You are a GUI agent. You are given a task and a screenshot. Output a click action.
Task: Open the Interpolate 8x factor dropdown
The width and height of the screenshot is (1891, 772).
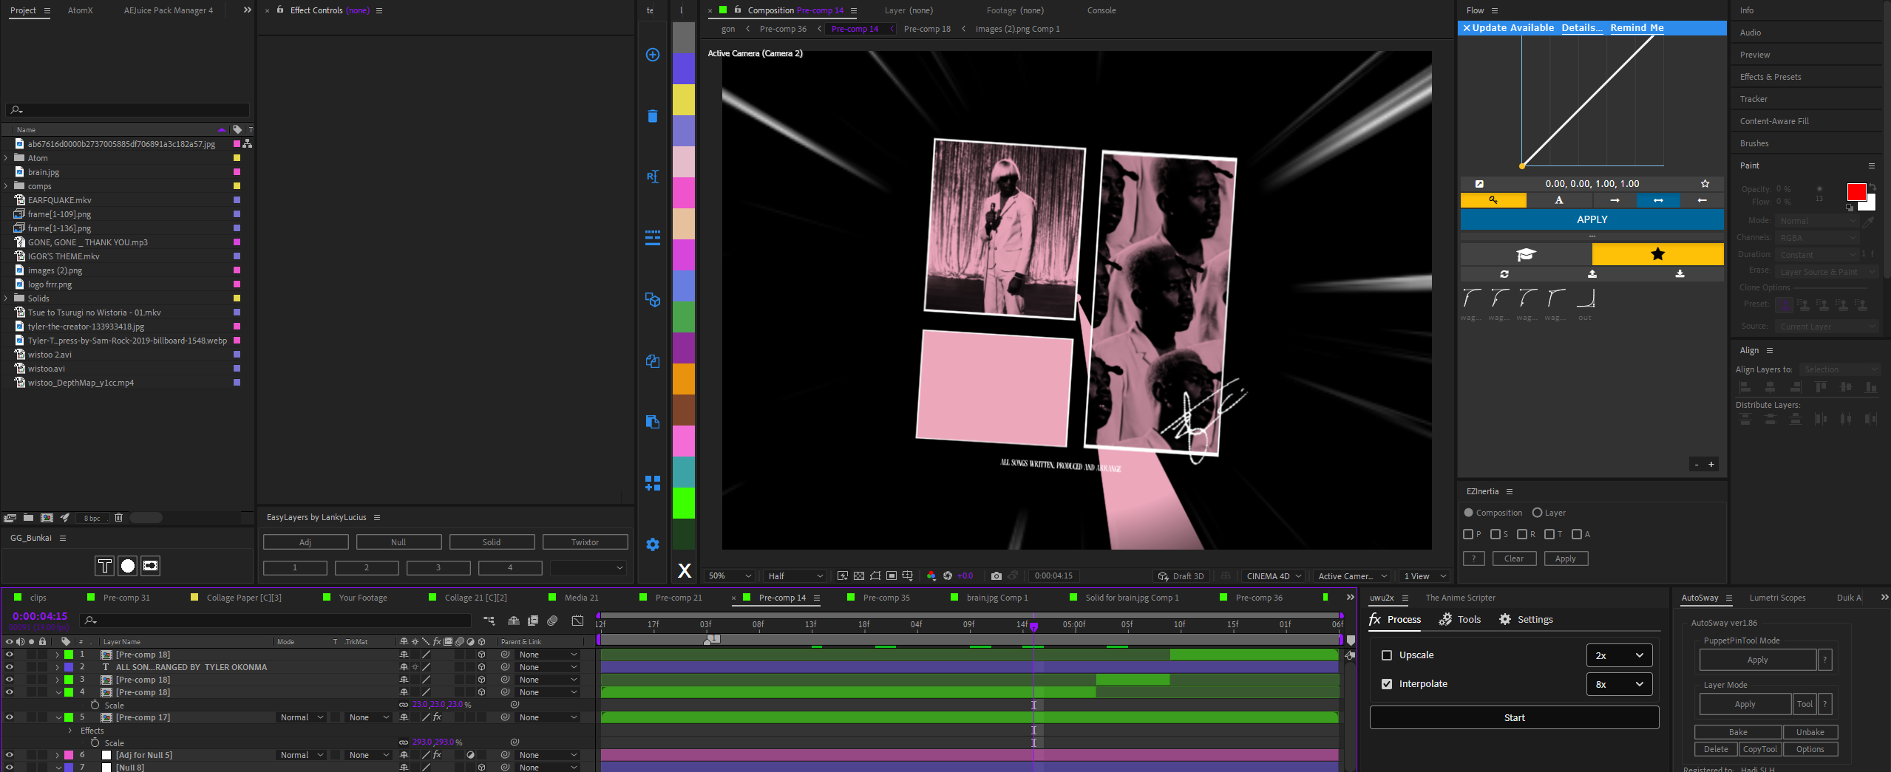(1619, 684)
